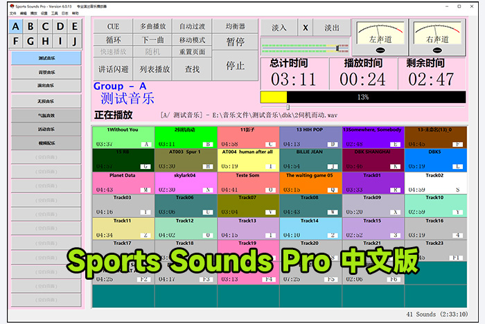Select the 视频配乐 page in sidebar

click(46, 143)
